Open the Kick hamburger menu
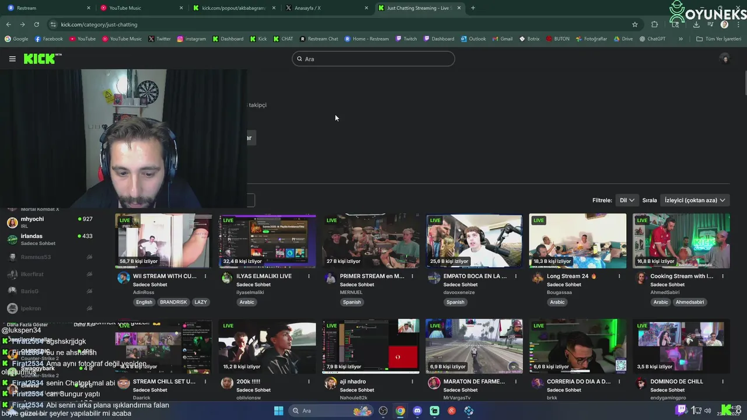 [12, 58]
